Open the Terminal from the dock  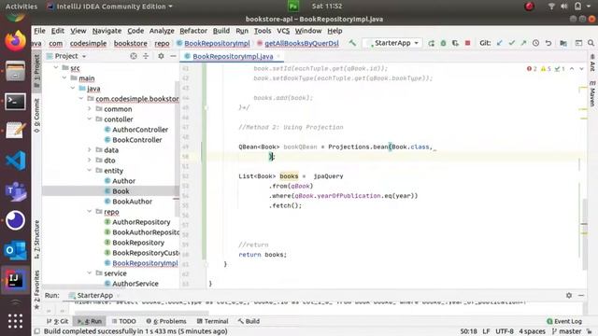[x=15, y=102]
